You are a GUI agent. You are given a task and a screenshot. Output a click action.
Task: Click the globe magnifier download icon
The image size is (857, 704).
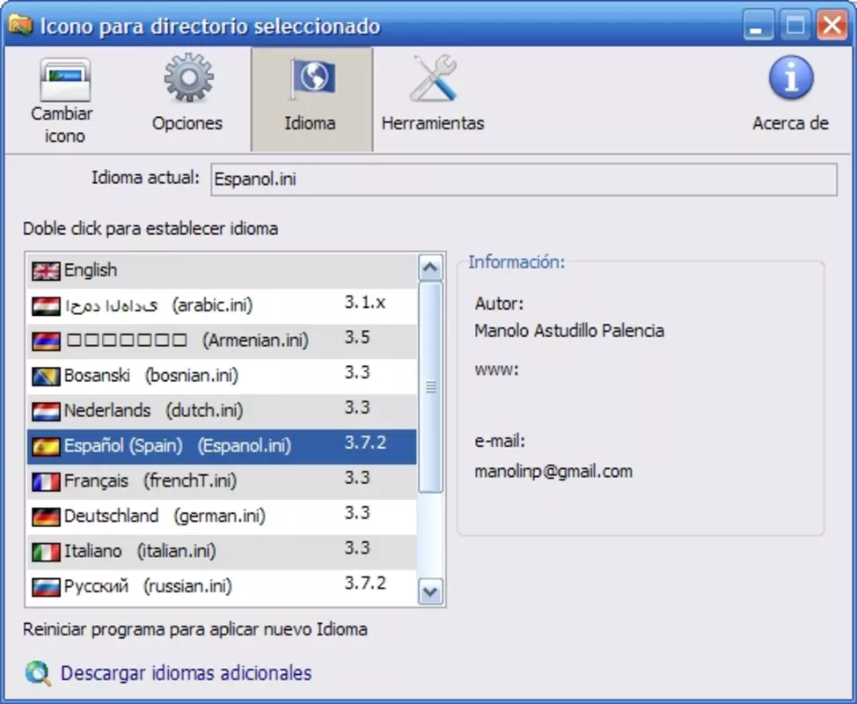pyautogui.click(x=38, y=673)
